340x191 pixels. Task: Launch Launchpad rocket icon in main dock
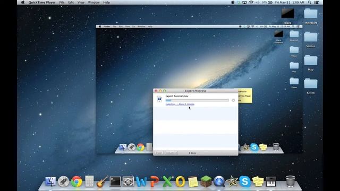63,181
